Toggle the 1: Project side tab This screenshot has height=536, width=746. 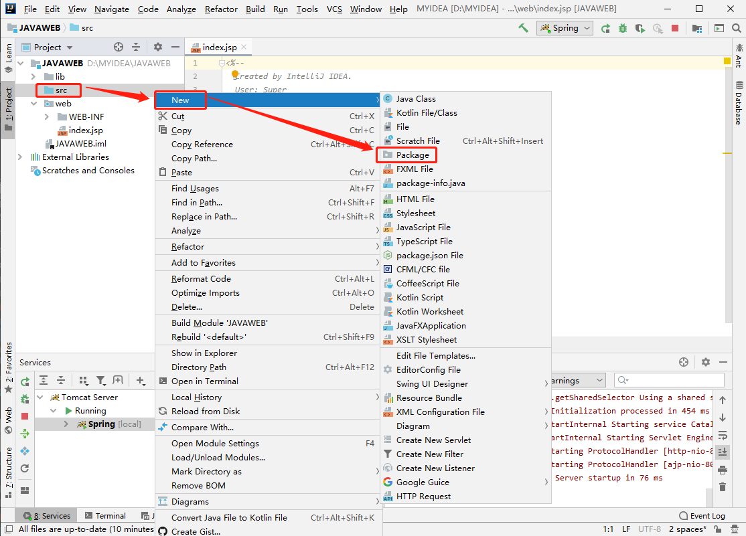coord(9,109)
